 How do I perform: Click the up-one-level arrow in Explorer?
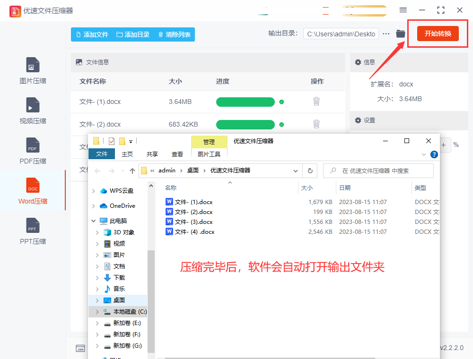click(132, 171)
